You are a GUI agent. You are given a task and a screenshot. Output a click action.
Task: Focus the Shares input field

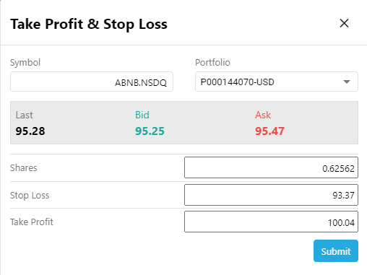tap(271, 167)
